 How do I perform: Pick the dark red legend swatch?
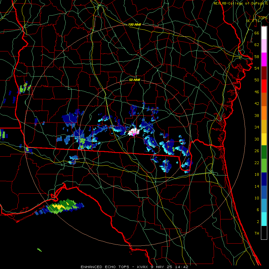(x=264, y=73)
